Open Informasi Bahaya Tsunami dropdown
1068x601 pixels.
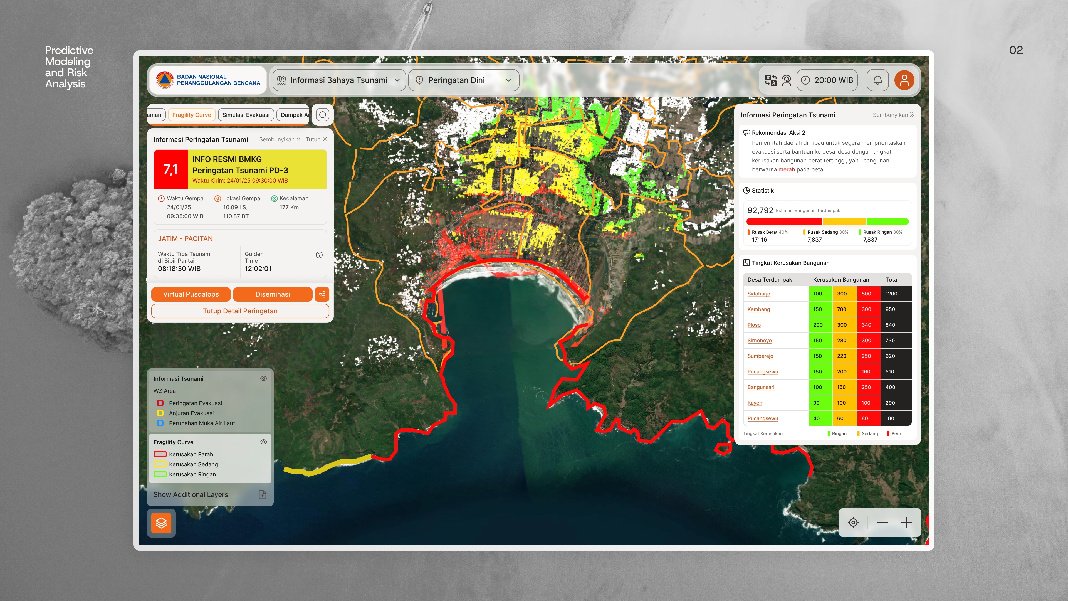(x=339, y=80)
